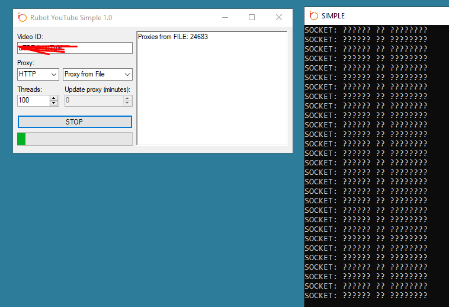The width and height of the screenshot is (449, 307).
Task: Click the Video ID text field
Action: pos(75,48)
